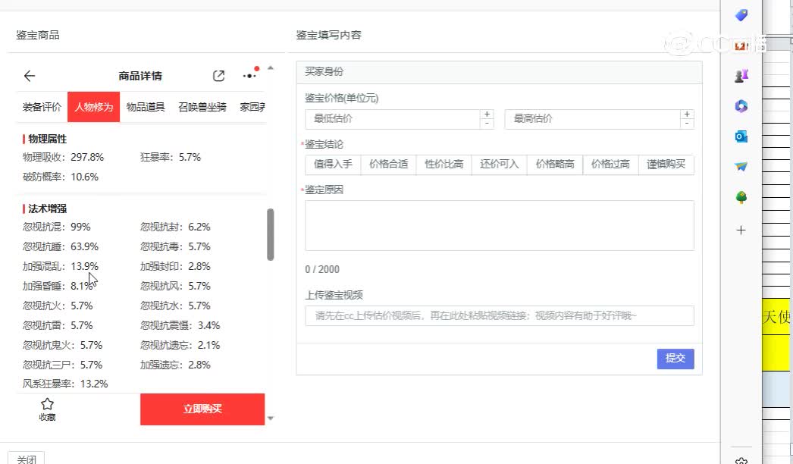Click the chess games sidebar icon
The image size is (793, 464).
[741, 76]
